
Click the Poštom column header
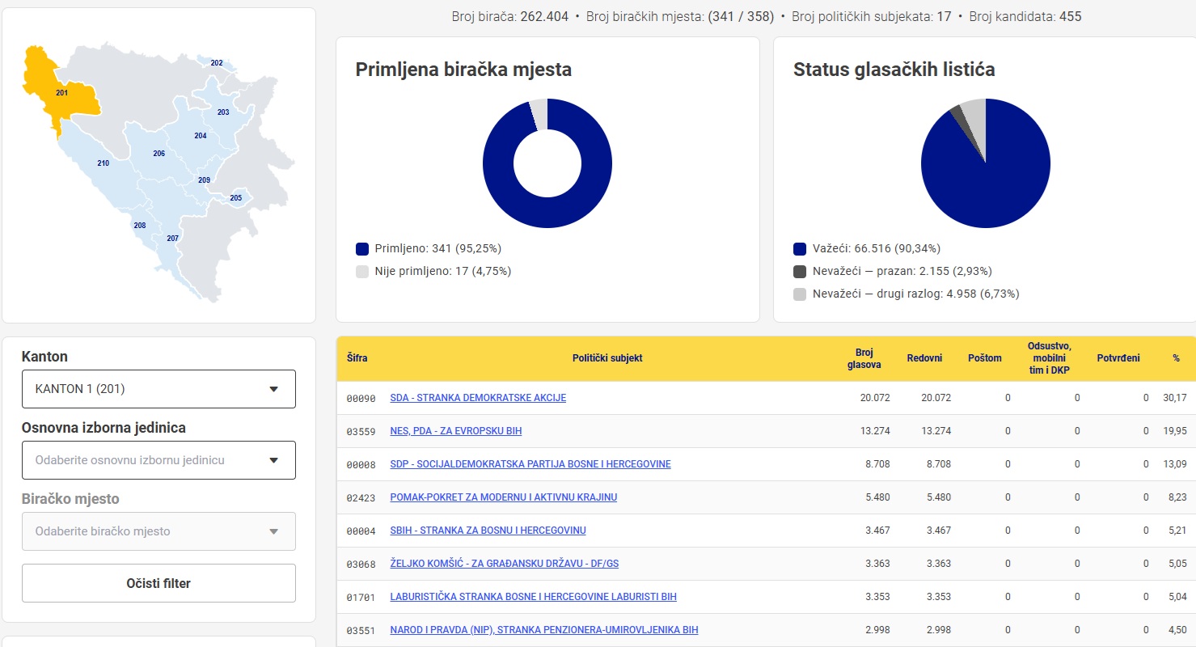point(984,358)
